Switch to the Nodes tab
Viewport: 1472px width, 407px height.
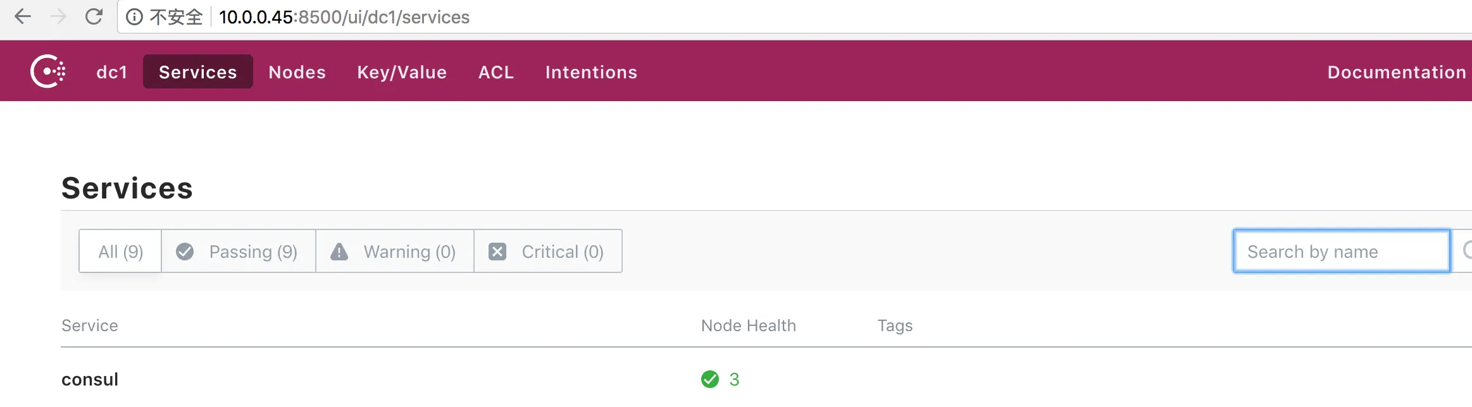[x=297, y=72]
